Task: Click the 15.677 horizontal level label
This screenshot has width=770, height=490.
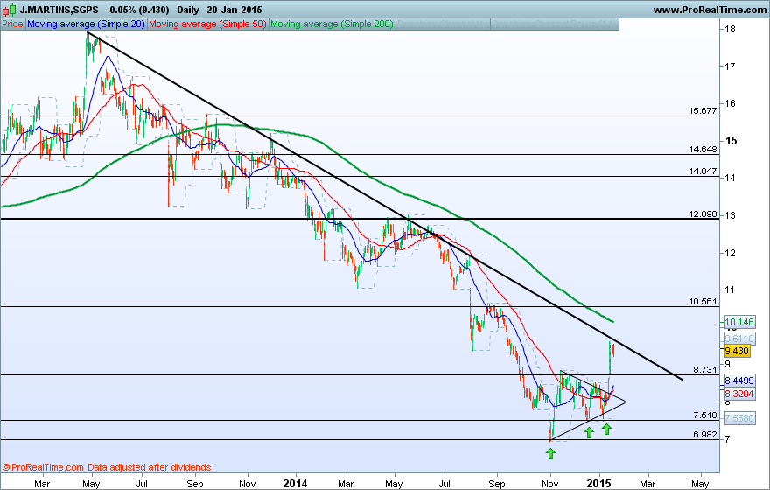Action: (x=703, y=111)
